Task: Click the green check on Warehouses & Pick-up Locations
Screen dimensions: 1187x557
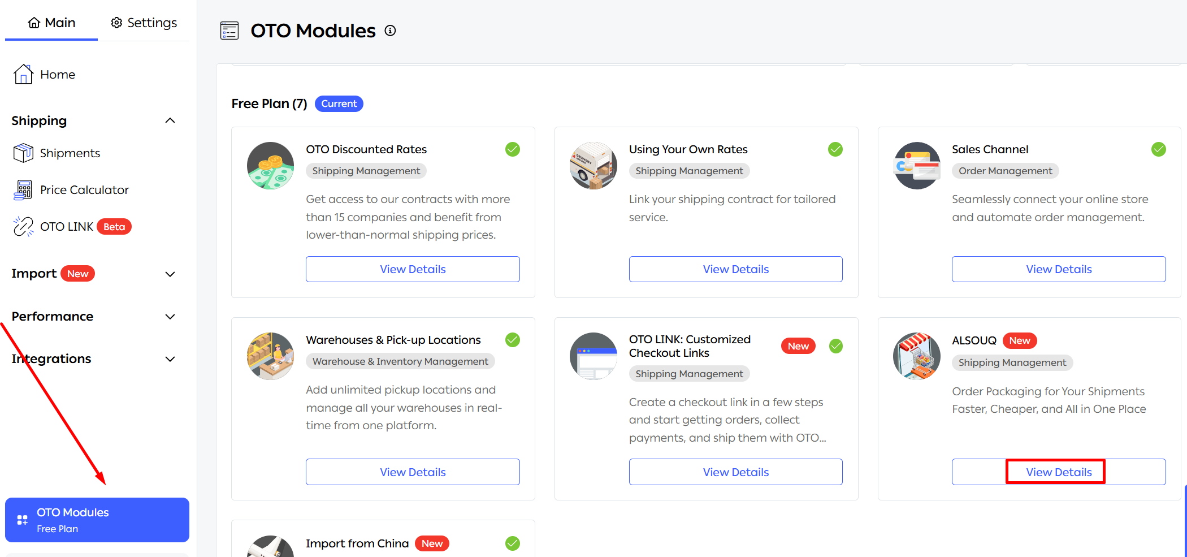Action: pyautogui.click(x=513, y=340)
